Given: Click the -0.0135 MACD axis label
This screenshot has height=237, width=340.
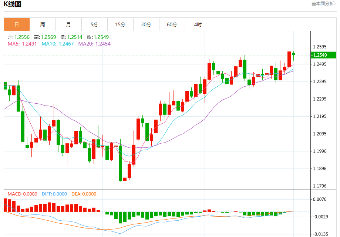Looking at the screenshot, I should (320, 234).
